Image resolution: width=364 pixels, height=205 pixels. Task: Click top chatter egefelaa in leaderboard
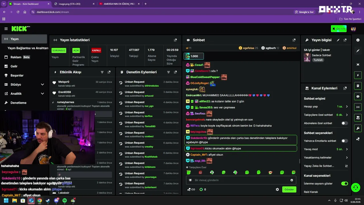coord(249,48)
